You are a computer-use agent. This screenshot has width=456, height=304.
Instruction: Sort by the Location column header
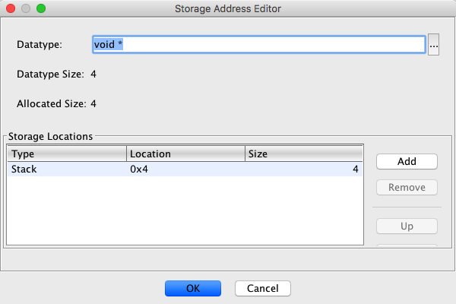186,154
